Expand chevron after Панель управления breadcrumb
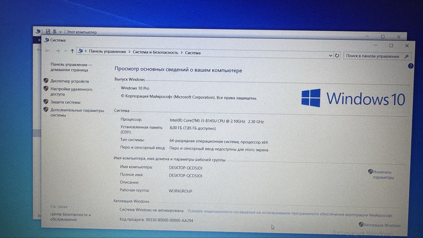The width and height of the screenshot is (423, 238). pyautogui.click(x=129, y=52)
